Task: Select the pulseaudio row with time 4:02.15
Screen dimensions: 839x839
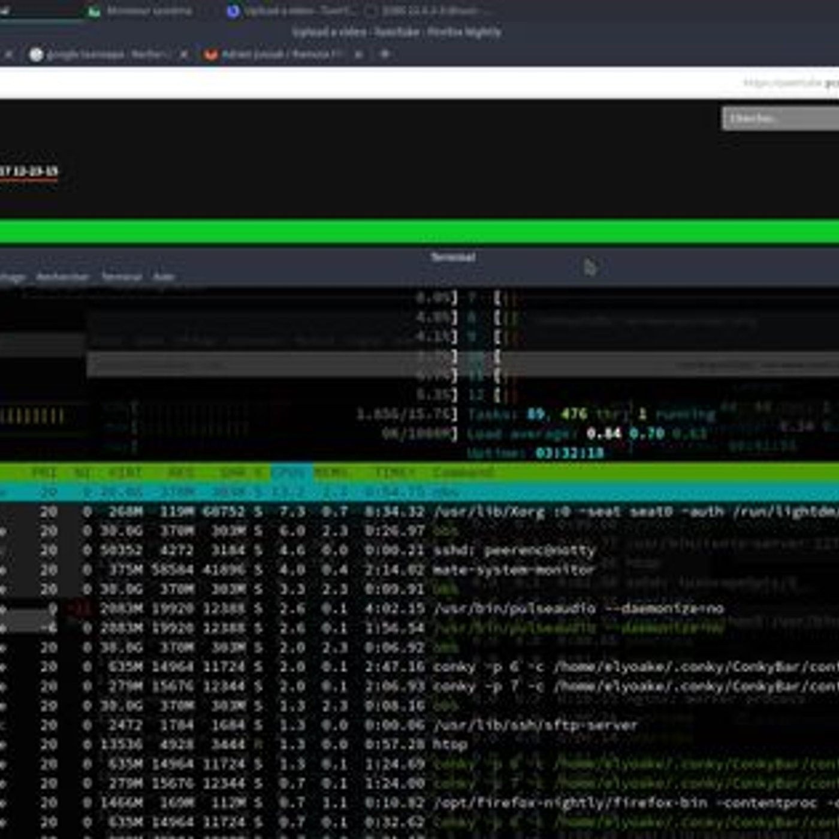Action: (x=419, y=609)
